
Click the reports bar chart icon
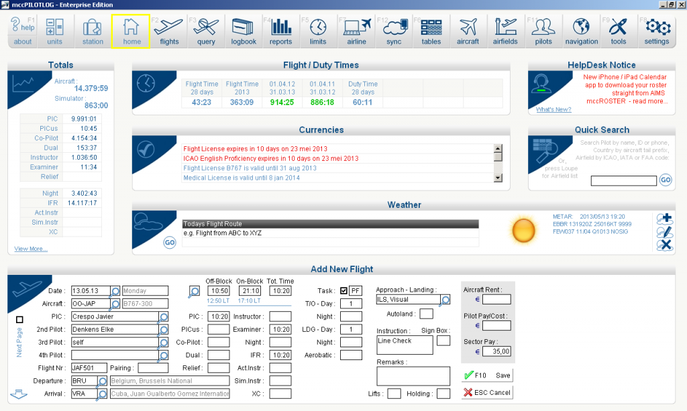[x=281, y=32]
